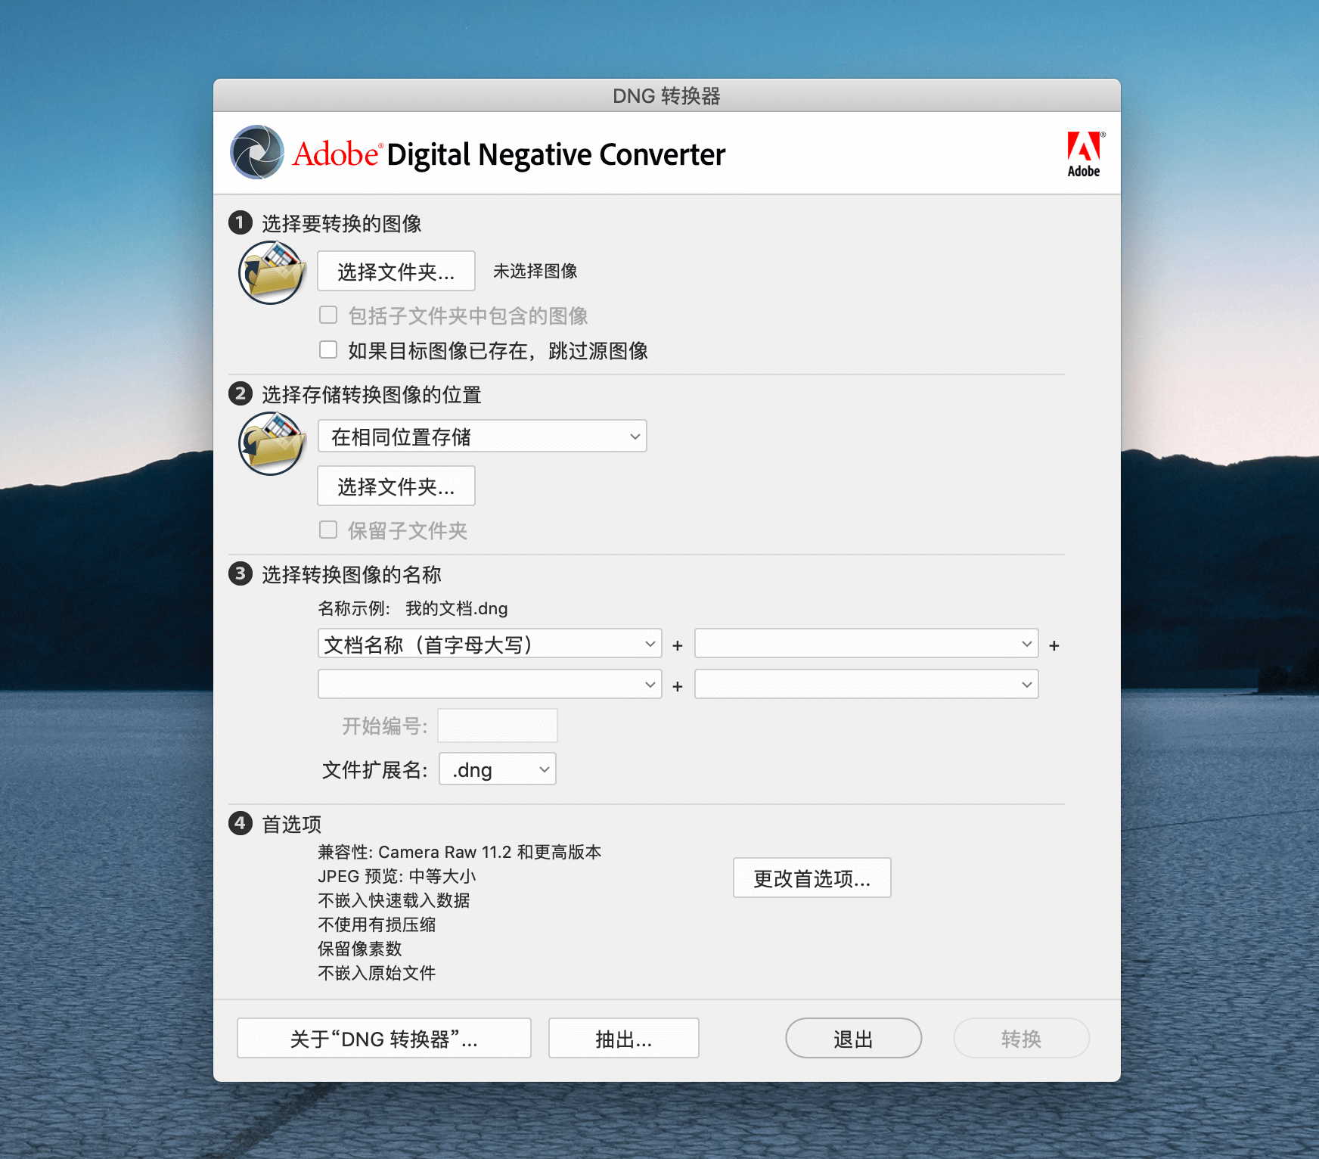This screenshot has height=1159, width=1319.
Task: Click the '不使用有损压缩' preference line
Action: coord(377,924)
